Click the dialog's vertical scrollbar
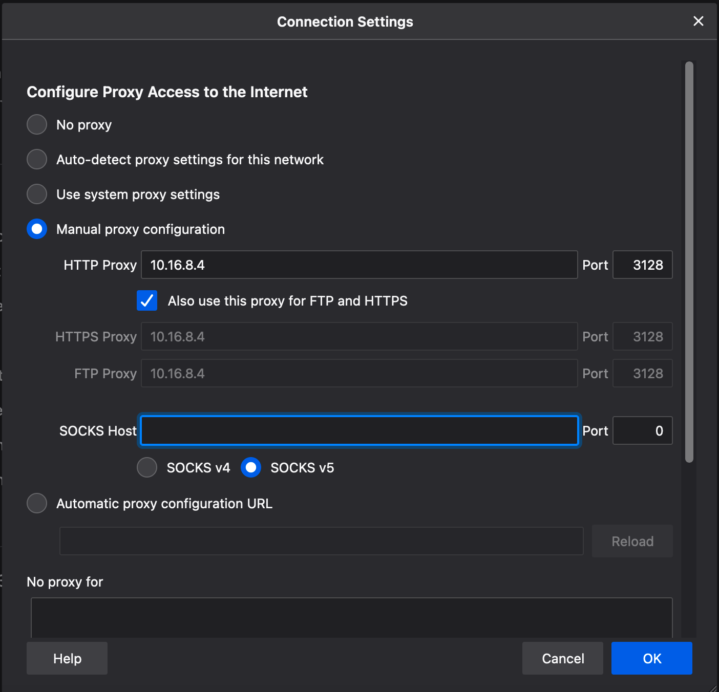The width and height of the screenshot is (719, 692). click(x=689, y=261)
